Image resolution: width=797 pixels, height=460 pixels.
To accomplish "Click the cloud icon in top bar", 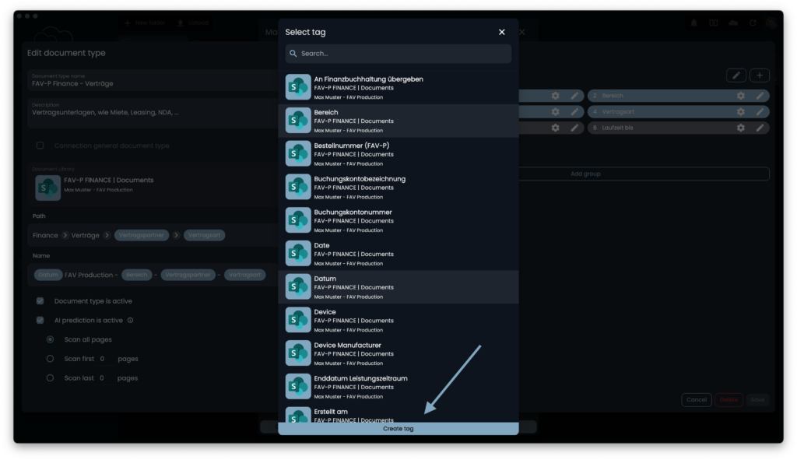I will coord(733,23).
